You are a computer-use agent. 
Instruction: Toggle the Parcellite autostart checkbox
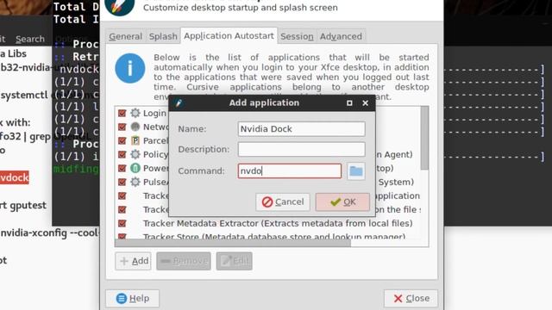(x=122, y=140)
